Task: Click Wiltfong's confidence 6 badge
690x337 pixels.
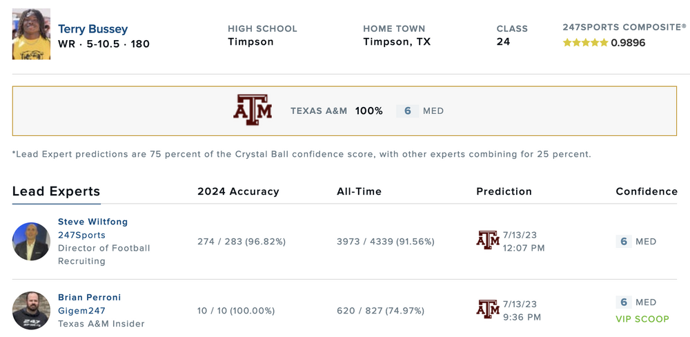Action: (624, 242)
